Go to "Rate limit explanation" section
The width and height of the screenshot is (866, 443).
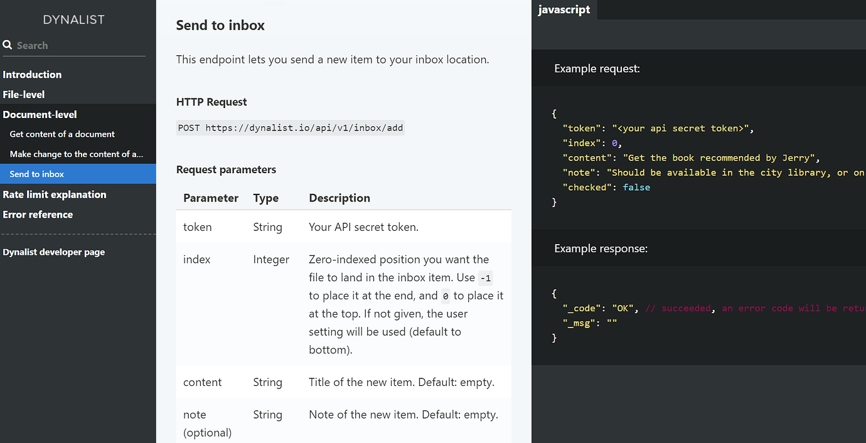coord(55,195)
